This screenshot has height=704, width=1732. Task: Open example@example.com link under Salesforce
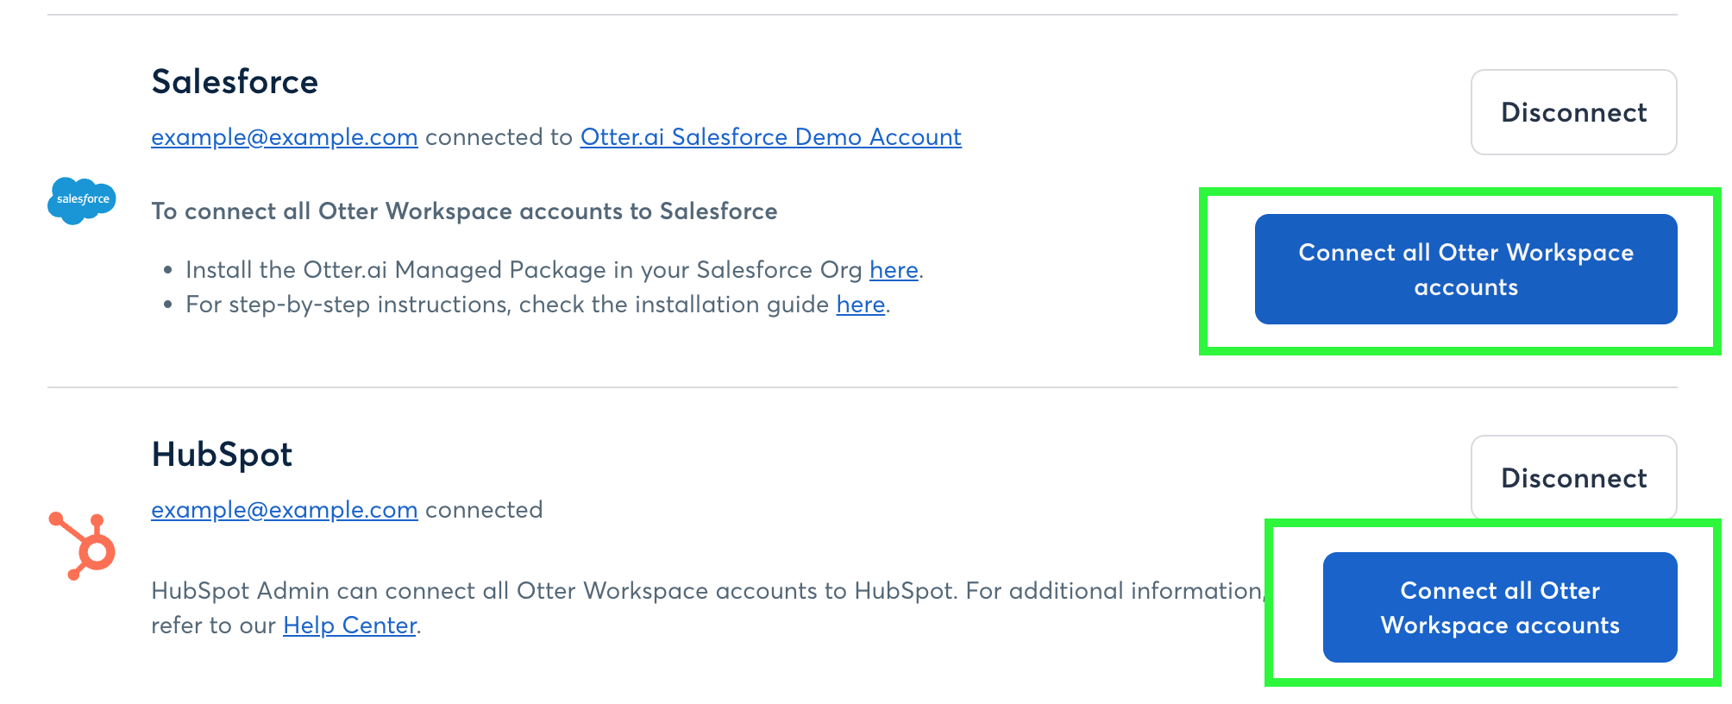tap(285, 137)
